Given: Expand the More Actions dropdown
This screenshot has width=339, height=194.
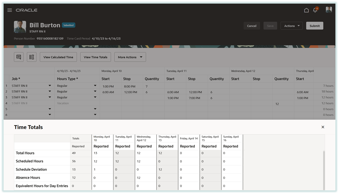Looking at the screenshot, I should pos(130,57).
